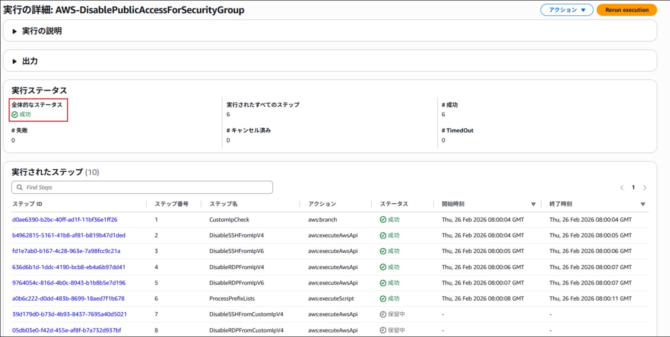Select page number 1 in pagination
Viewport: 670px width, 337px height.
(633, 188)
